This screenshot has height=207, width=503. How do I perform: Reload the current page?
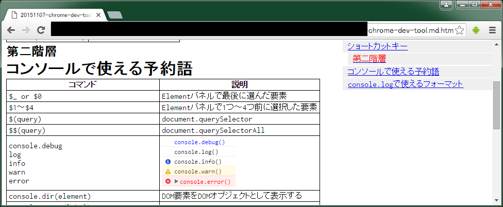coord(41,30)
